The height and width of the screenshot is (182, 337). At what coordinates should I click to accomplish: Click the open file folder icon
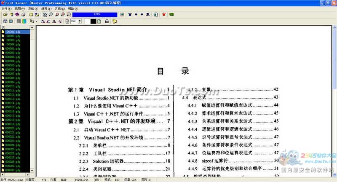(x=5, y=14)
